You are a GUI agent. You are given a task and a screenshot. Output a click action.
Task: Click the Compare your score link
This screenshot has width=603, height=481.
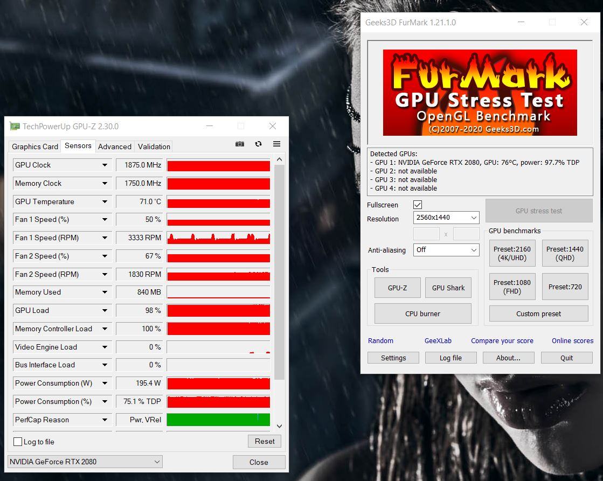point(502,340)
